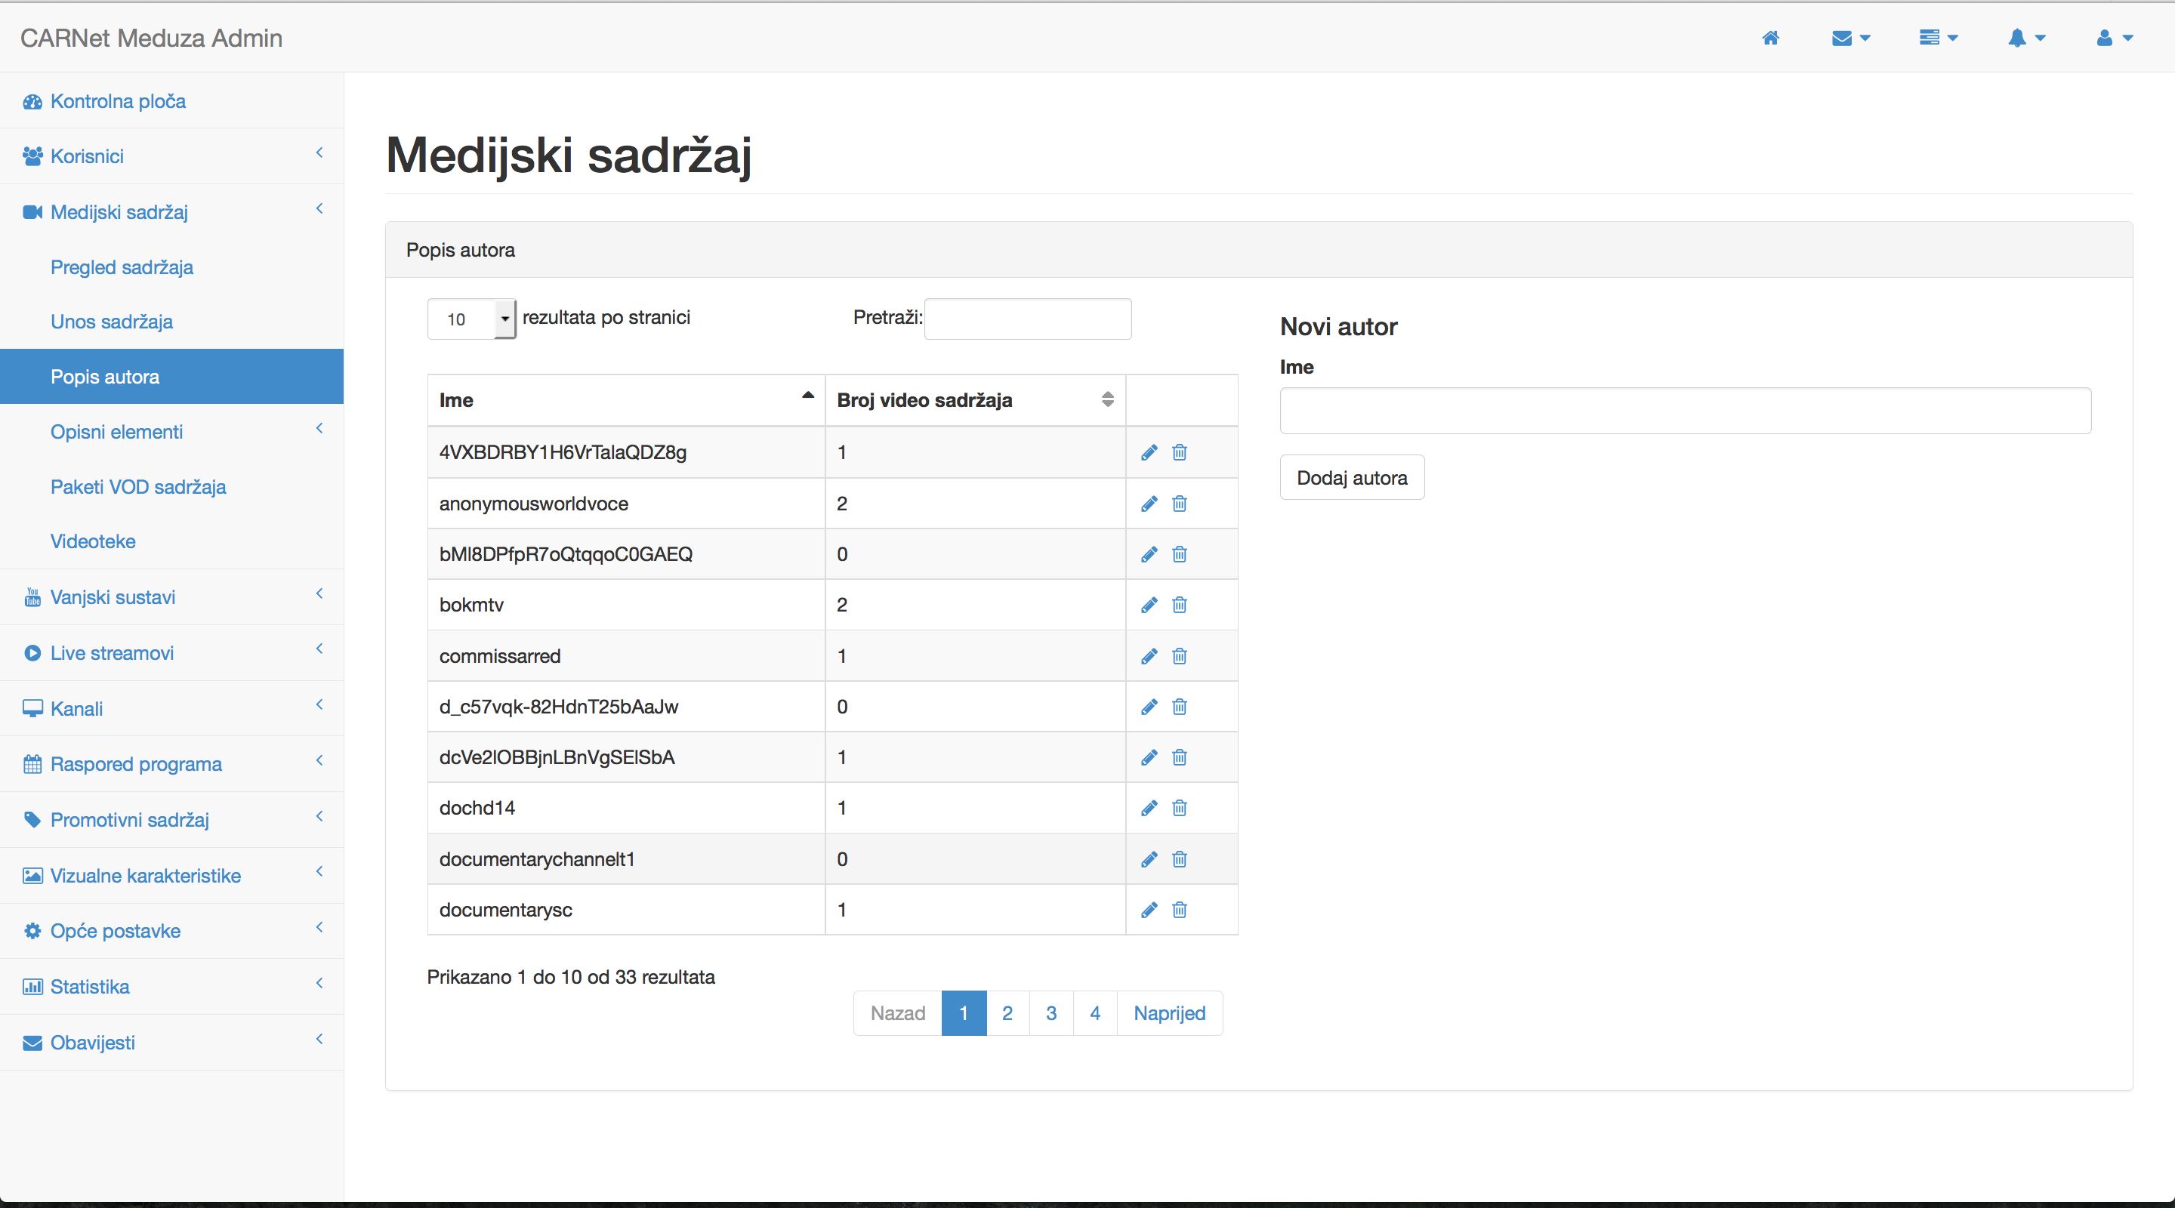
Task: Delete the dochd14 author entry
Action: point(1180,808)
